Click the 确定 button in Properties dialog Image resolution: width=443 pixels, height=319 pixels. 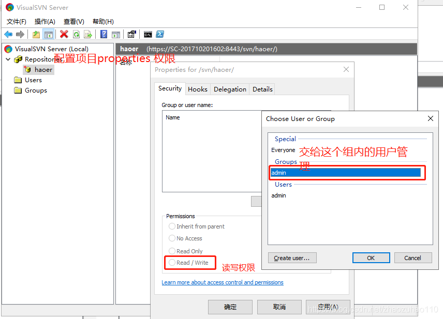tap(230, 307)
